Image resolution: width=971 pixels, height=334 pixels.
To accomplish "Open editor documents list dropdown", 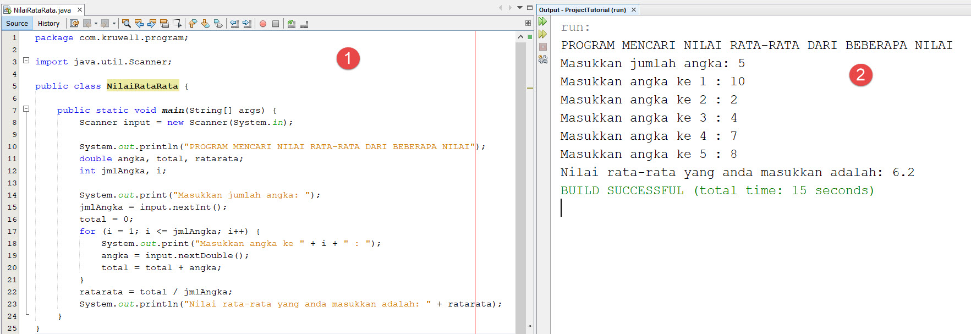I will 520,8.
